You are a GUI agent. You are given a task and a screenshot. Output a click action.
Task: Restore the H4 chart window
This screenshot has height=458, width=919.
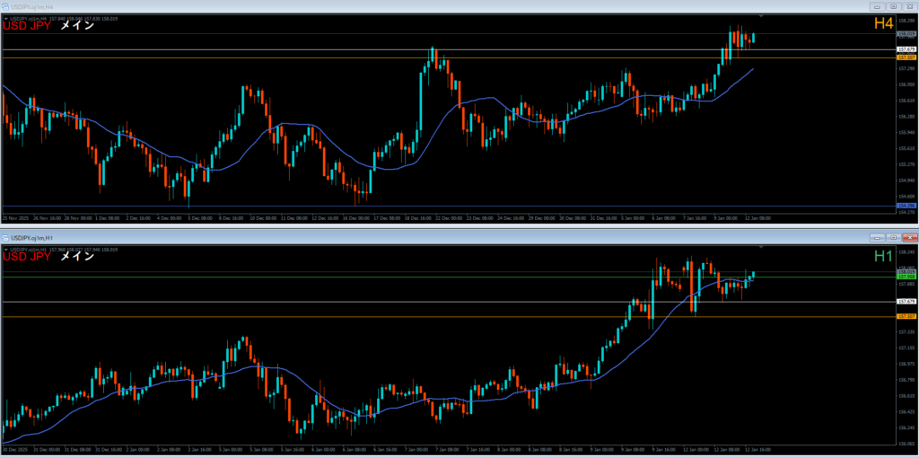[x=893, y=5]
